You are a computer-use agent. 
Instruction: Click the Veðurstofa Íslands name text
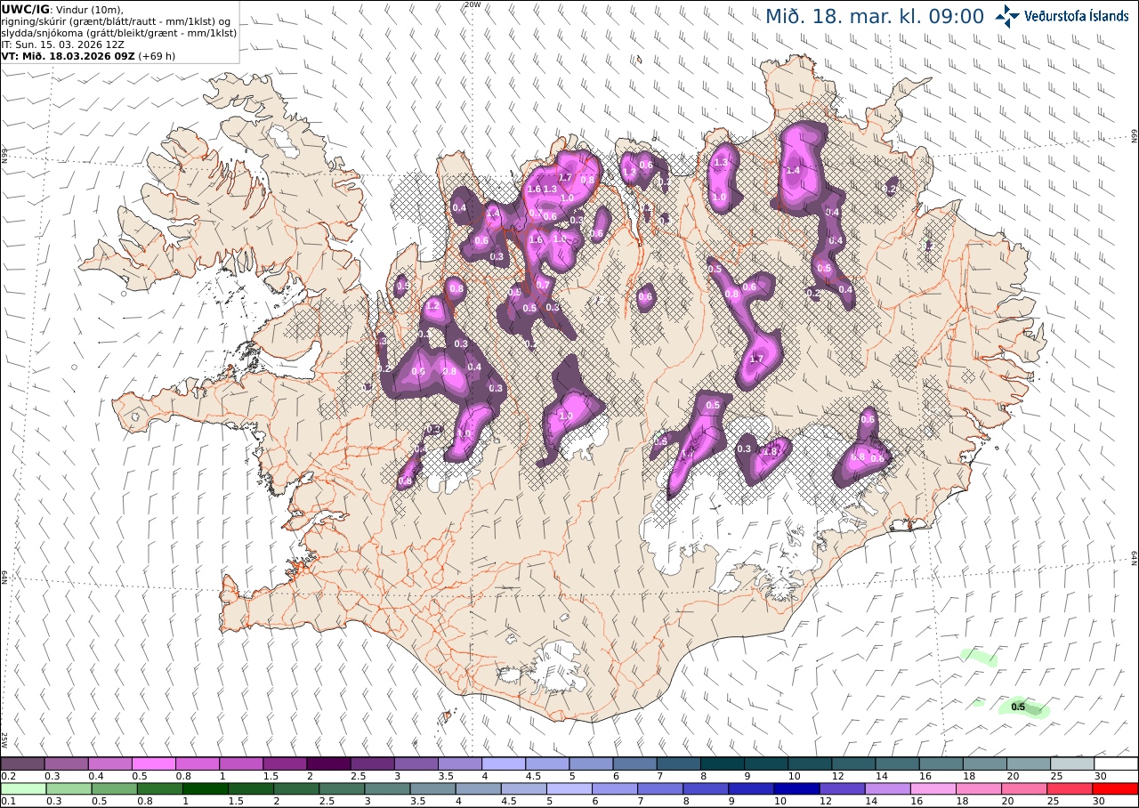(x=1076, y=16)
